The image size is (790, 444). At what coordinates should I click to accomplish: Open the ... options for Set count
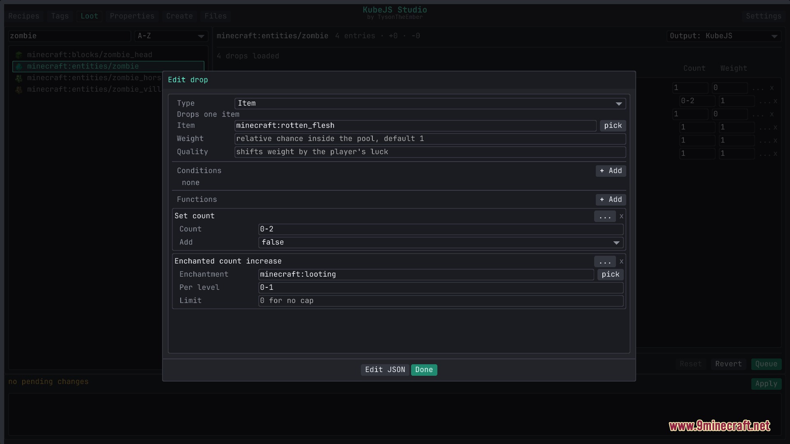605,216
